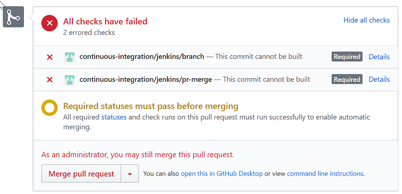Click open this in GitHub Desktop link
402x194 pixels.
click(x=222, y=174)
